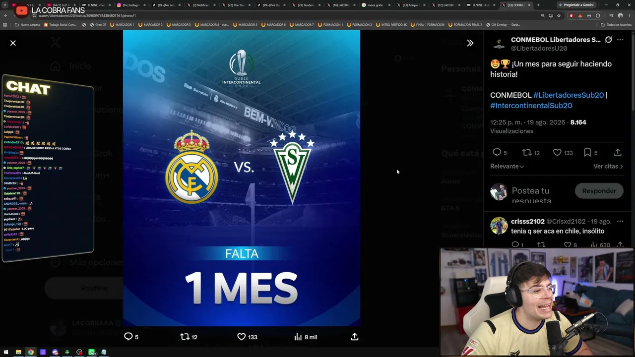Open the Windows Start menu
Screen dimensions: 635x357
click(x=6, y=352)
